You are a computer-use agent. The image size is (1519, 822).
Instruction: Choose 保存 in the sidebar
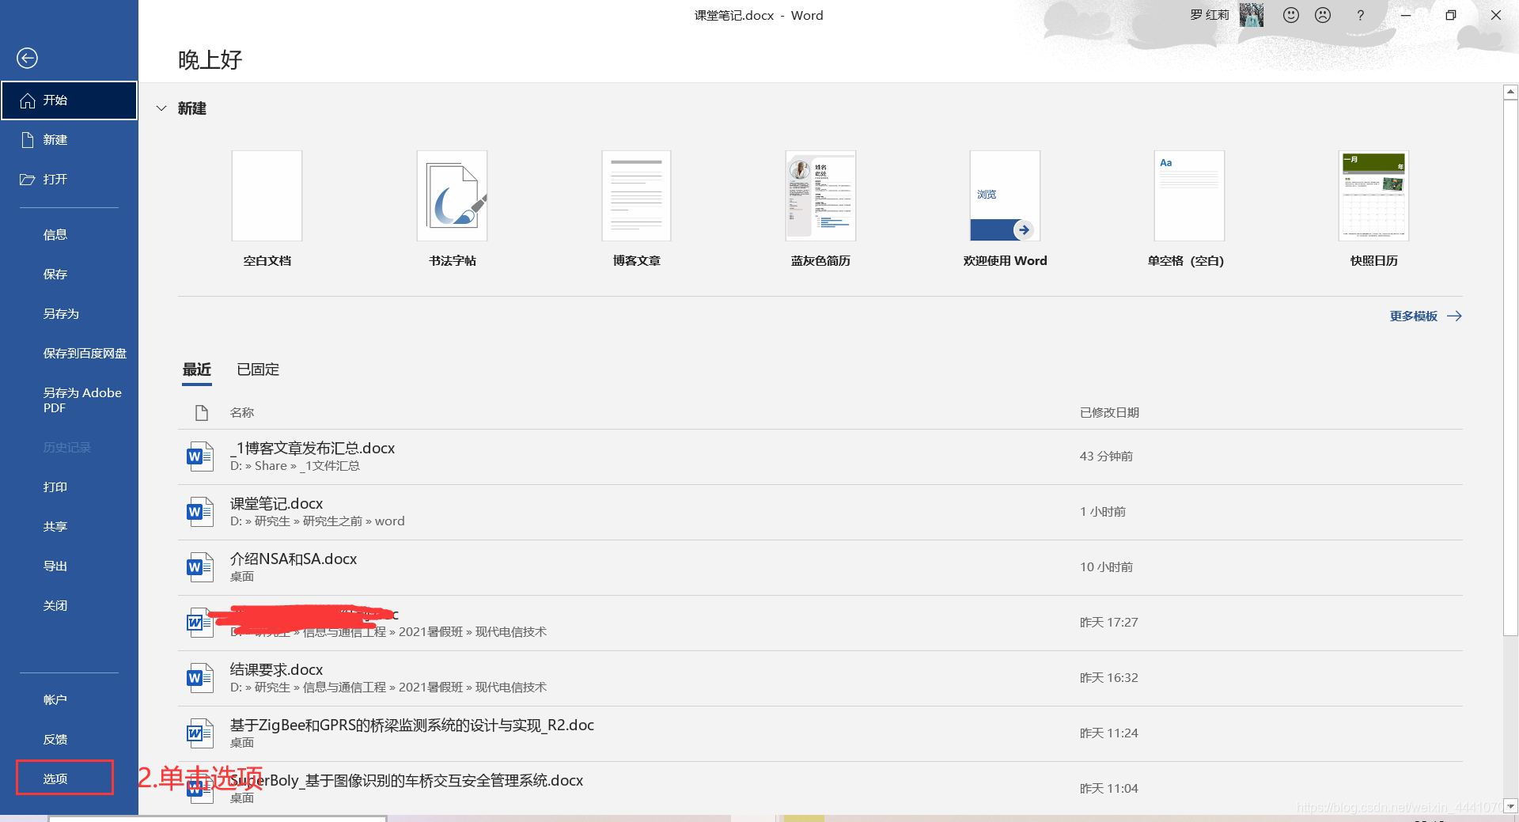tap(69, 275)
